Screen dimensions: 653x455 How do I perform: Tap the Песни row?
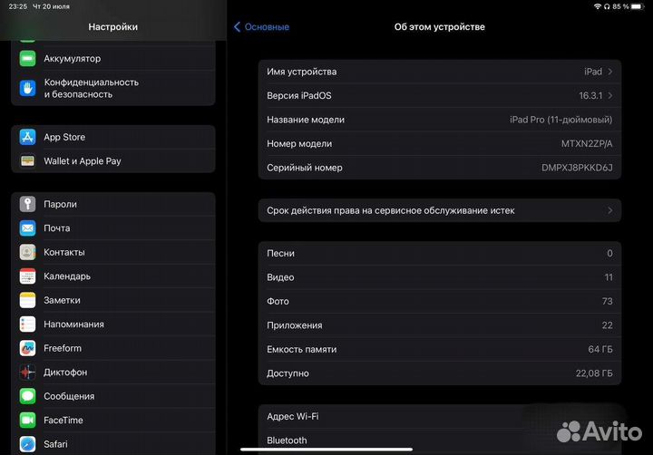[440, 253]
